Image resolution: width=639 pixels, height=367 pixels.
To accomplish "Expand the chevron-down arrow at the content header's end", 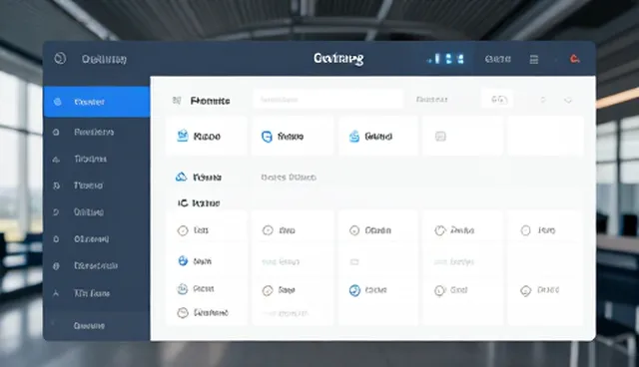I will pos(568,100).
